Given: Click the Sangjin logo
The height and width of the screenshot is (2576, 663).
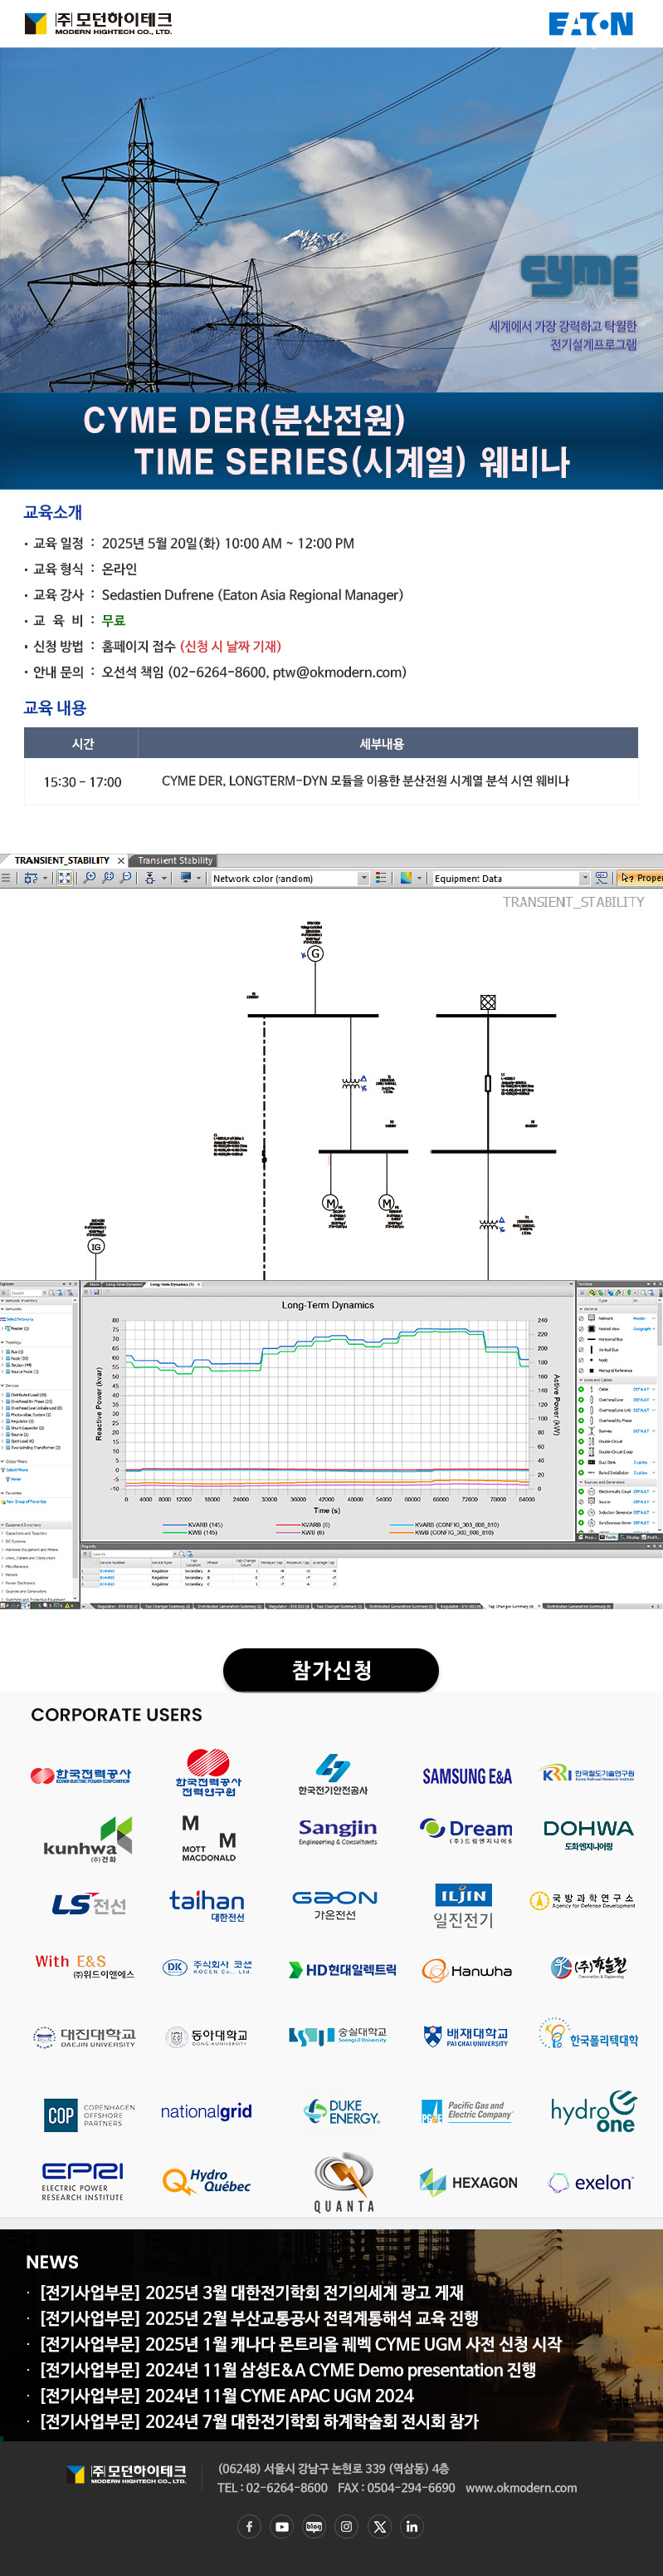Looking at the screenshot, I should pos(338,1831).
